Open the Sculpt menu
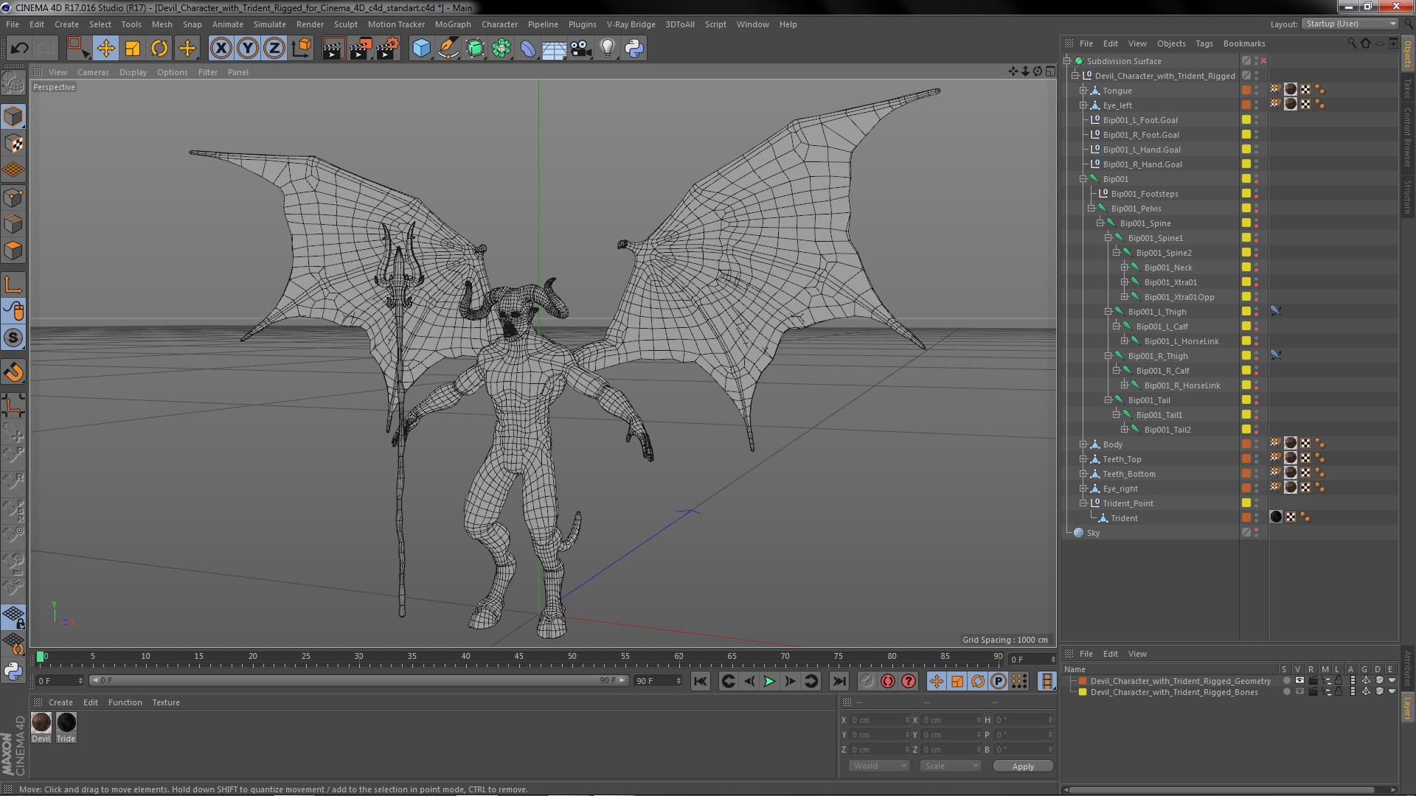The image size is (1416, 796). pos(345,24)
